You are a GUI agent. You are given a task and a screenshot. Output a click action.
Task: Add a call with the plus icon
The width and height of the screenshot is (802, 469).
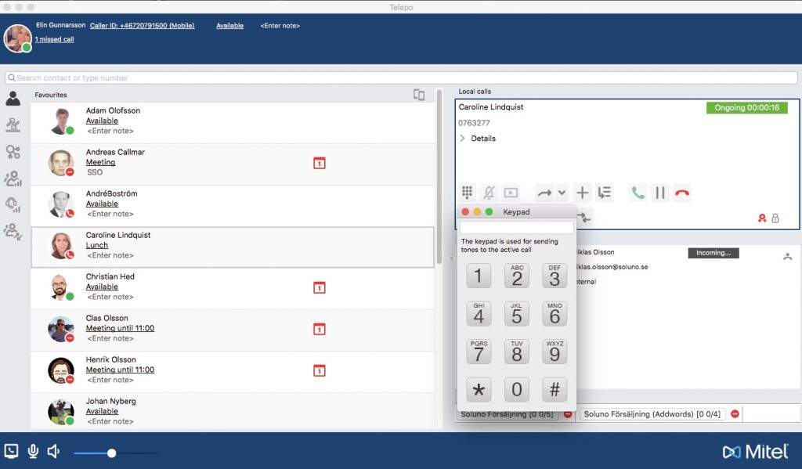tap(582, 193)
